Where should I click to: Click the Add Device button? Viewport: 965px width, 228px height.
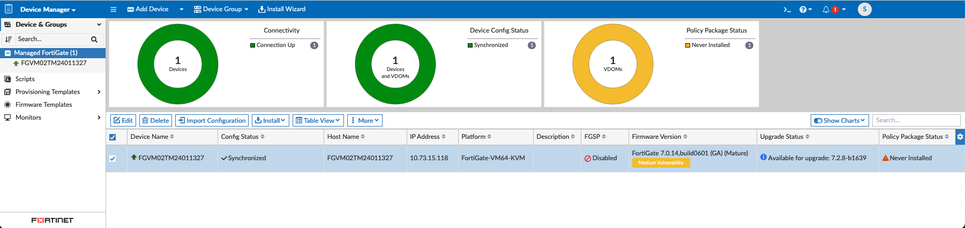pyautogui.click(x=148, y=9)
